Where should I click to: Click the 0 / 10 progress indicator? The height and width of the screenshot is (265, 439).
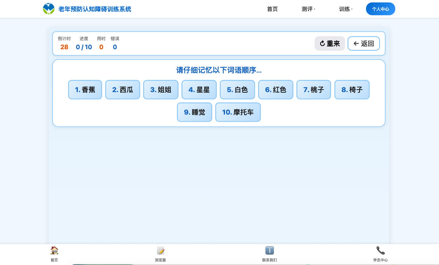coord(84,47)
